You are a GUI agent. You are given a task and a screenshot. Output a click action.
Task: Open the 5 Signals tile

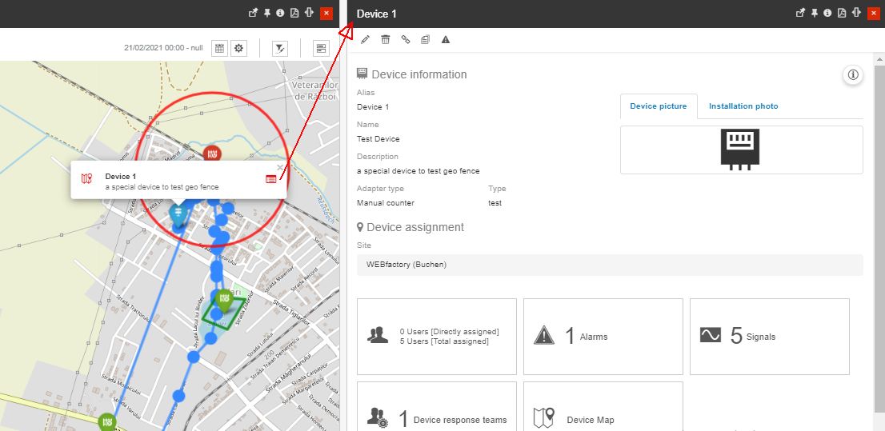(769, 337)
